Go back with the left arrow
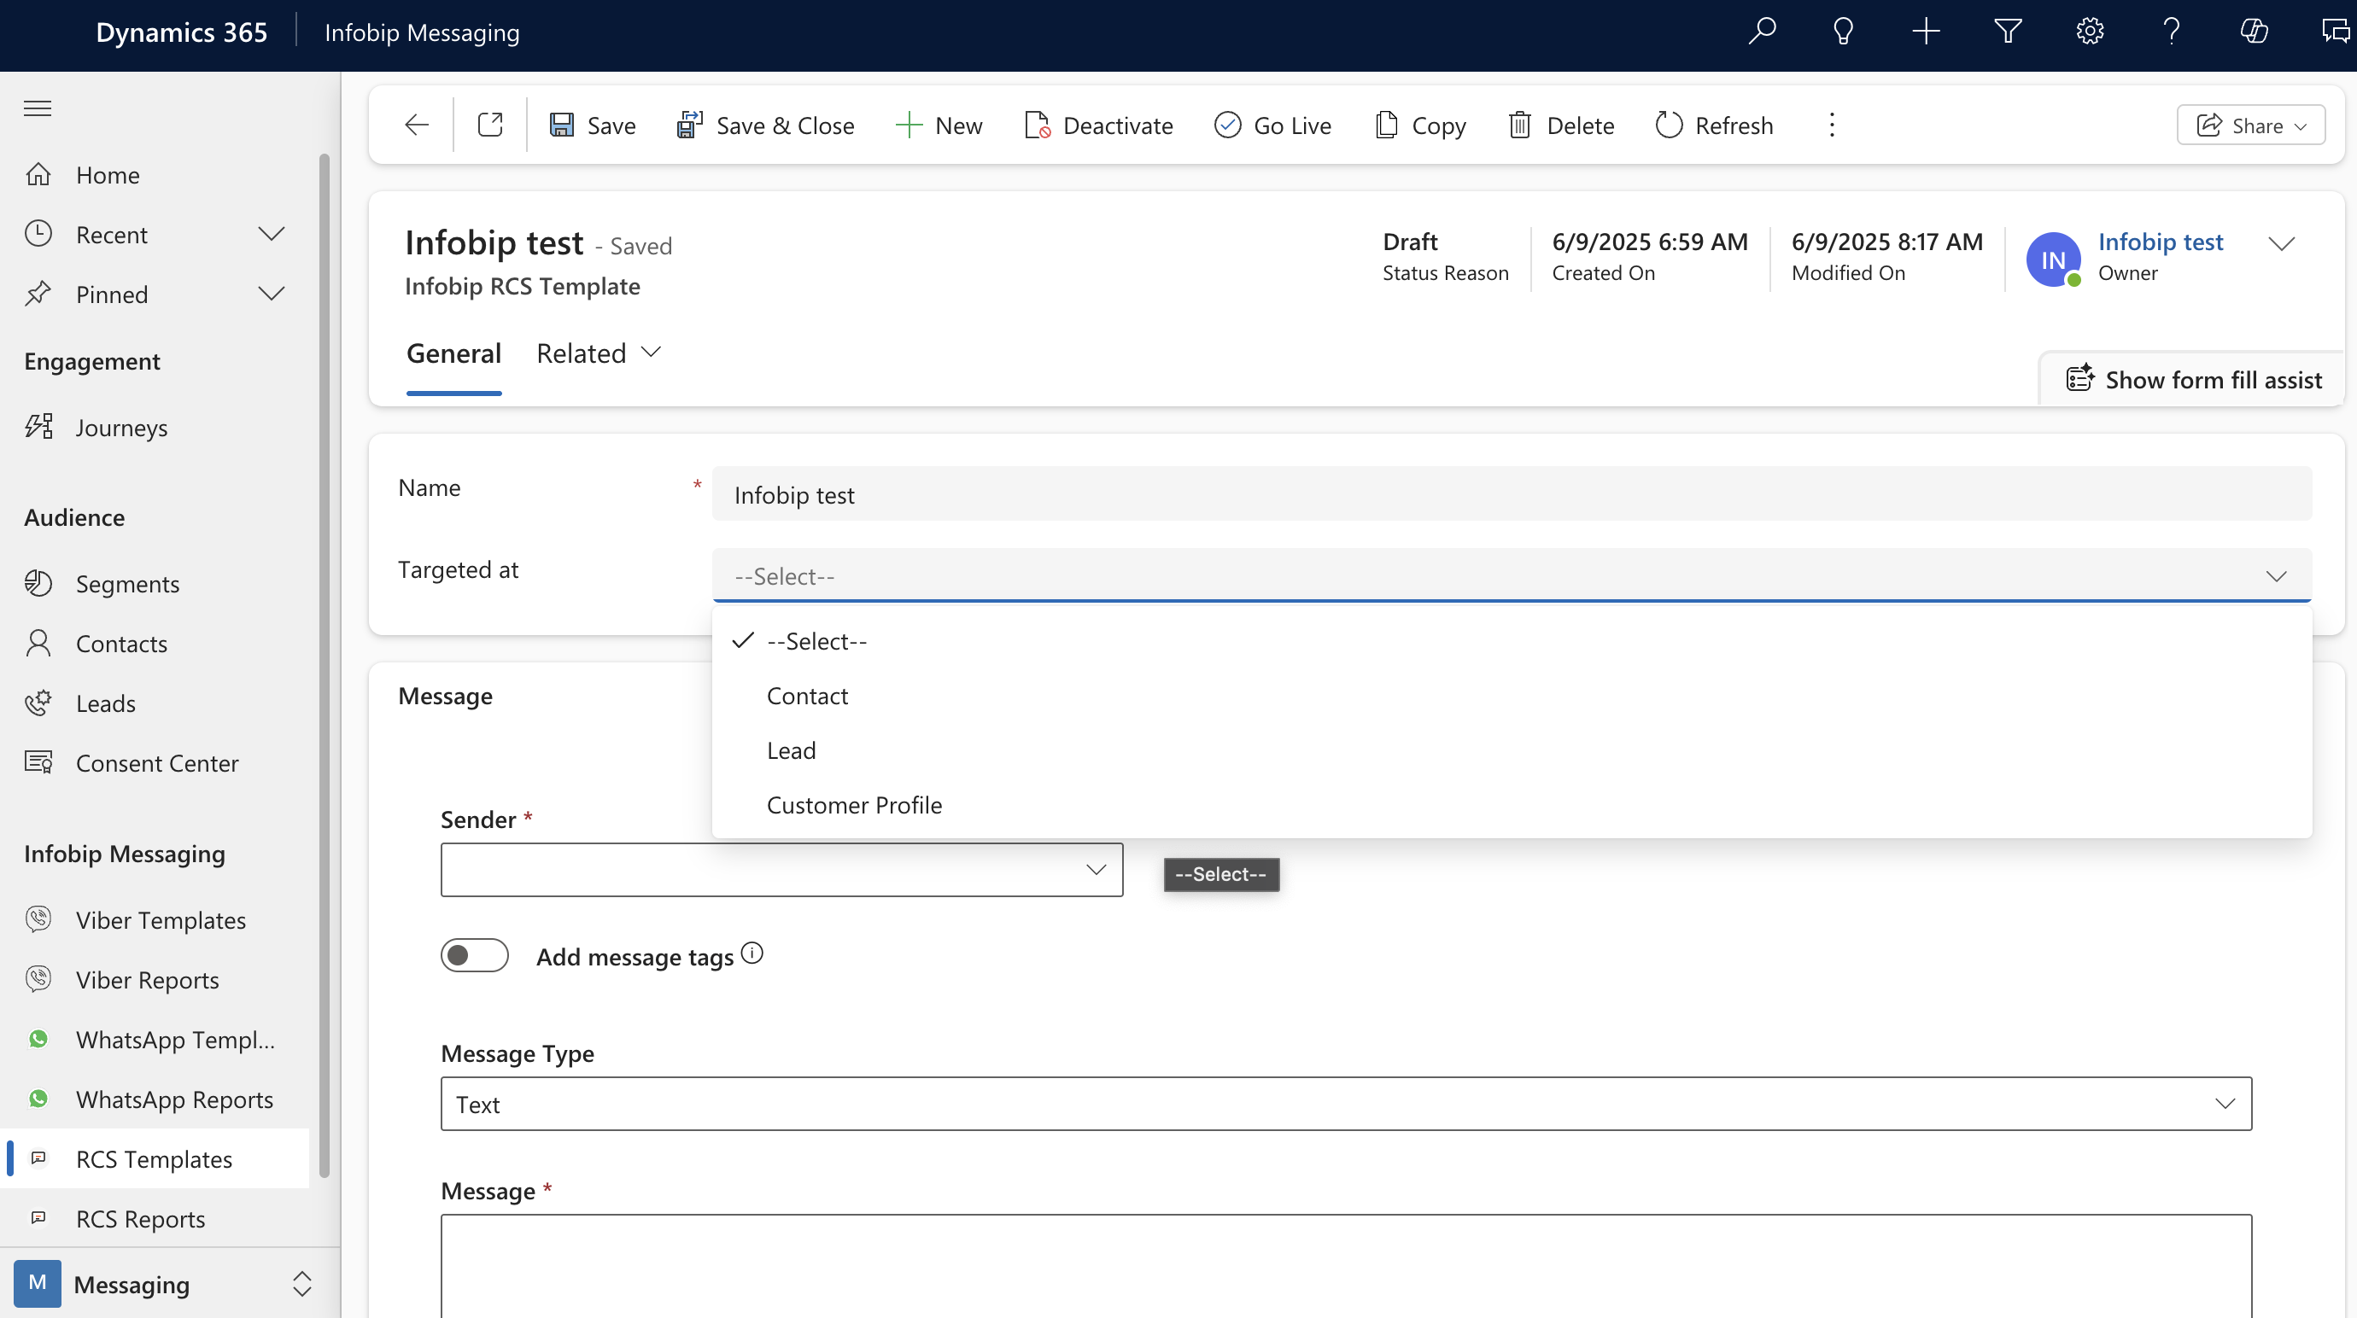This screenshot has height=1318, width=2357. point(418,125)
